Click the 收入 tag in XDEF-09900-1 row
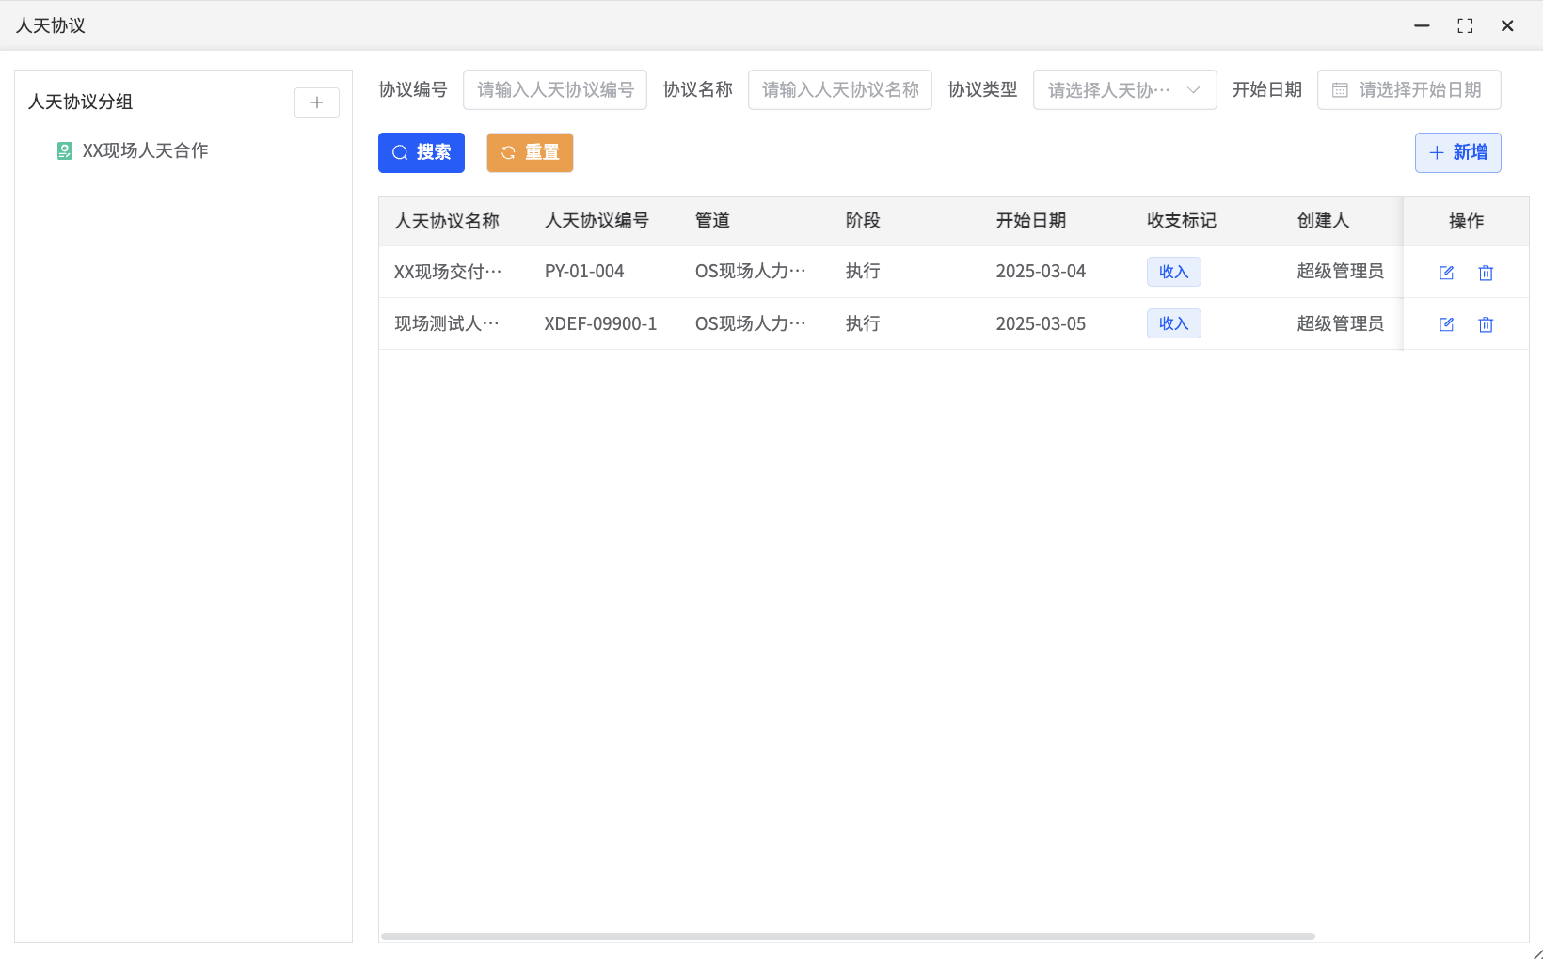Image resolution: width=1543 pixels, height=959 pixels. tap(1173, 323)
